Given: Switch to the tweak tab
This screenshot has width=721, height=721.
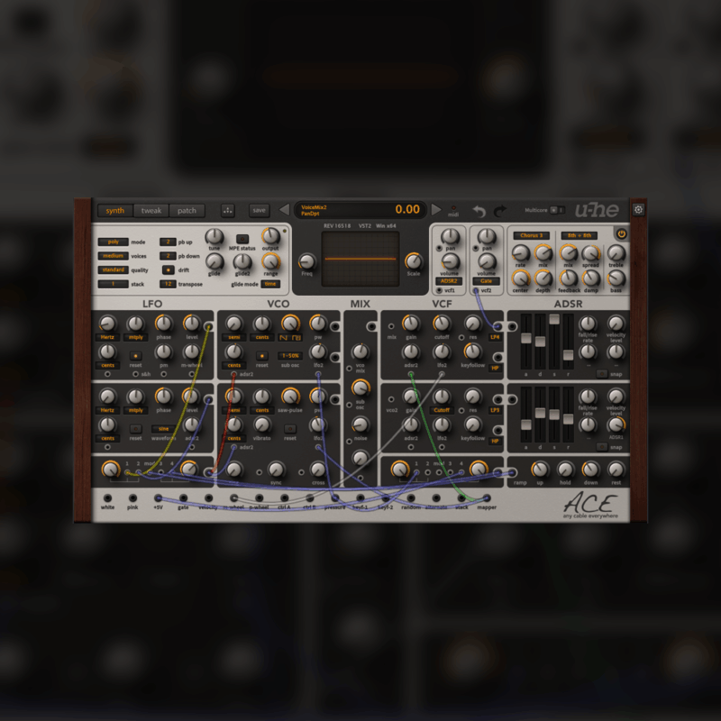Looking at the screenshot, I should 151,211.
